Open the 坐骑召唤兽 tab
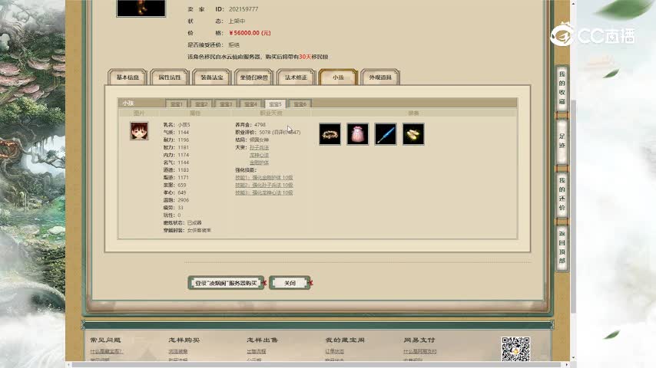656x368 pixels. coord(254,77)
